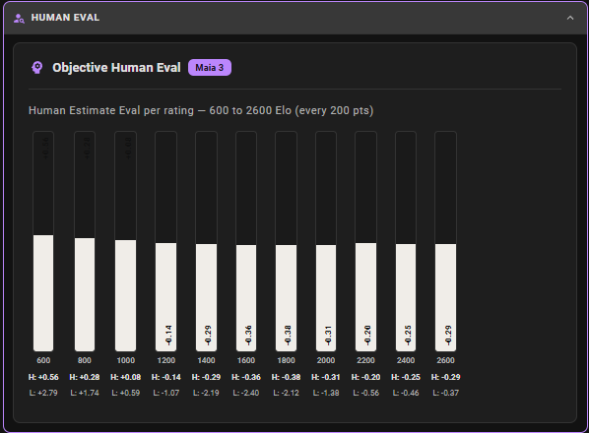The height and width of the screenshot is (433, 589).
Task: Click the L: -1.38 value
Action: click(x=326, y=393)
